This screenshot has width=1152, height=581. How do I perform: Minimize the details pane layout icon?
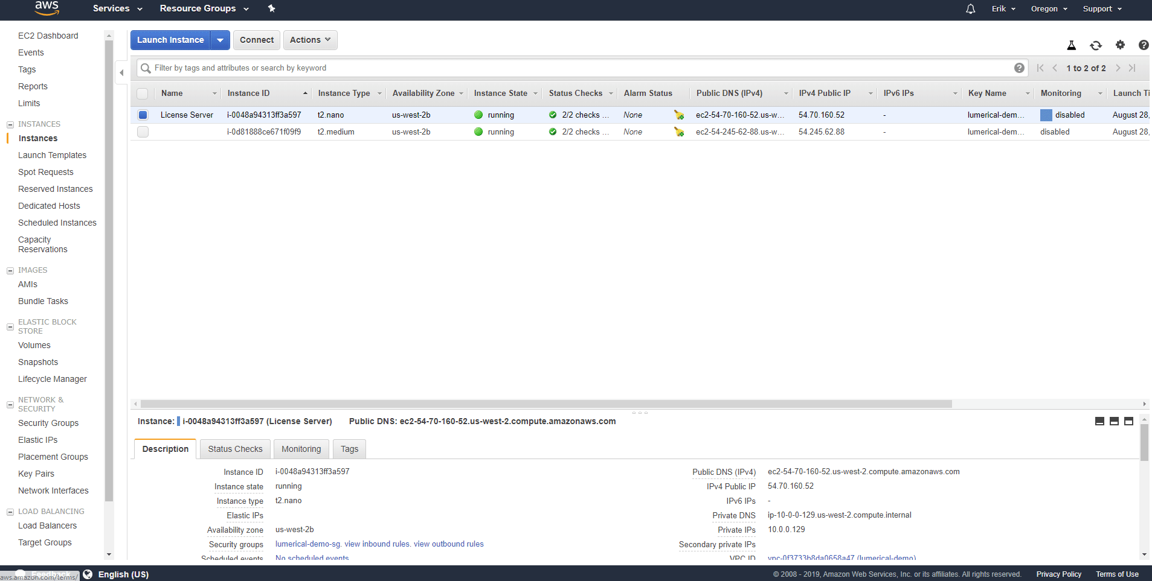coord(1099,421)
